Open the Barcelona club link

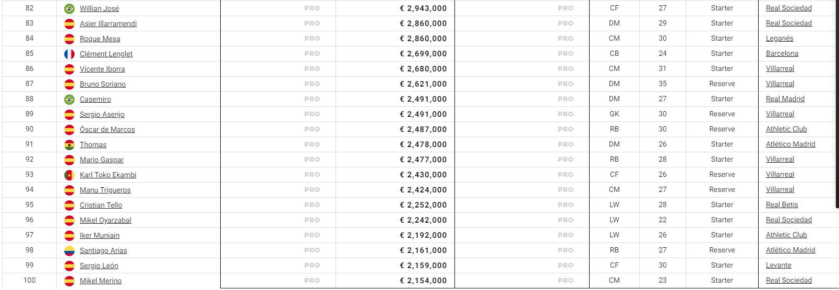click(782, 53)
